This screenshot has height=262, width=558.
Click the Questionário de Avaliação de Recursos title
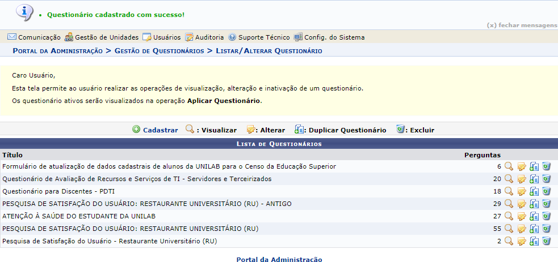tap(137, 179)
